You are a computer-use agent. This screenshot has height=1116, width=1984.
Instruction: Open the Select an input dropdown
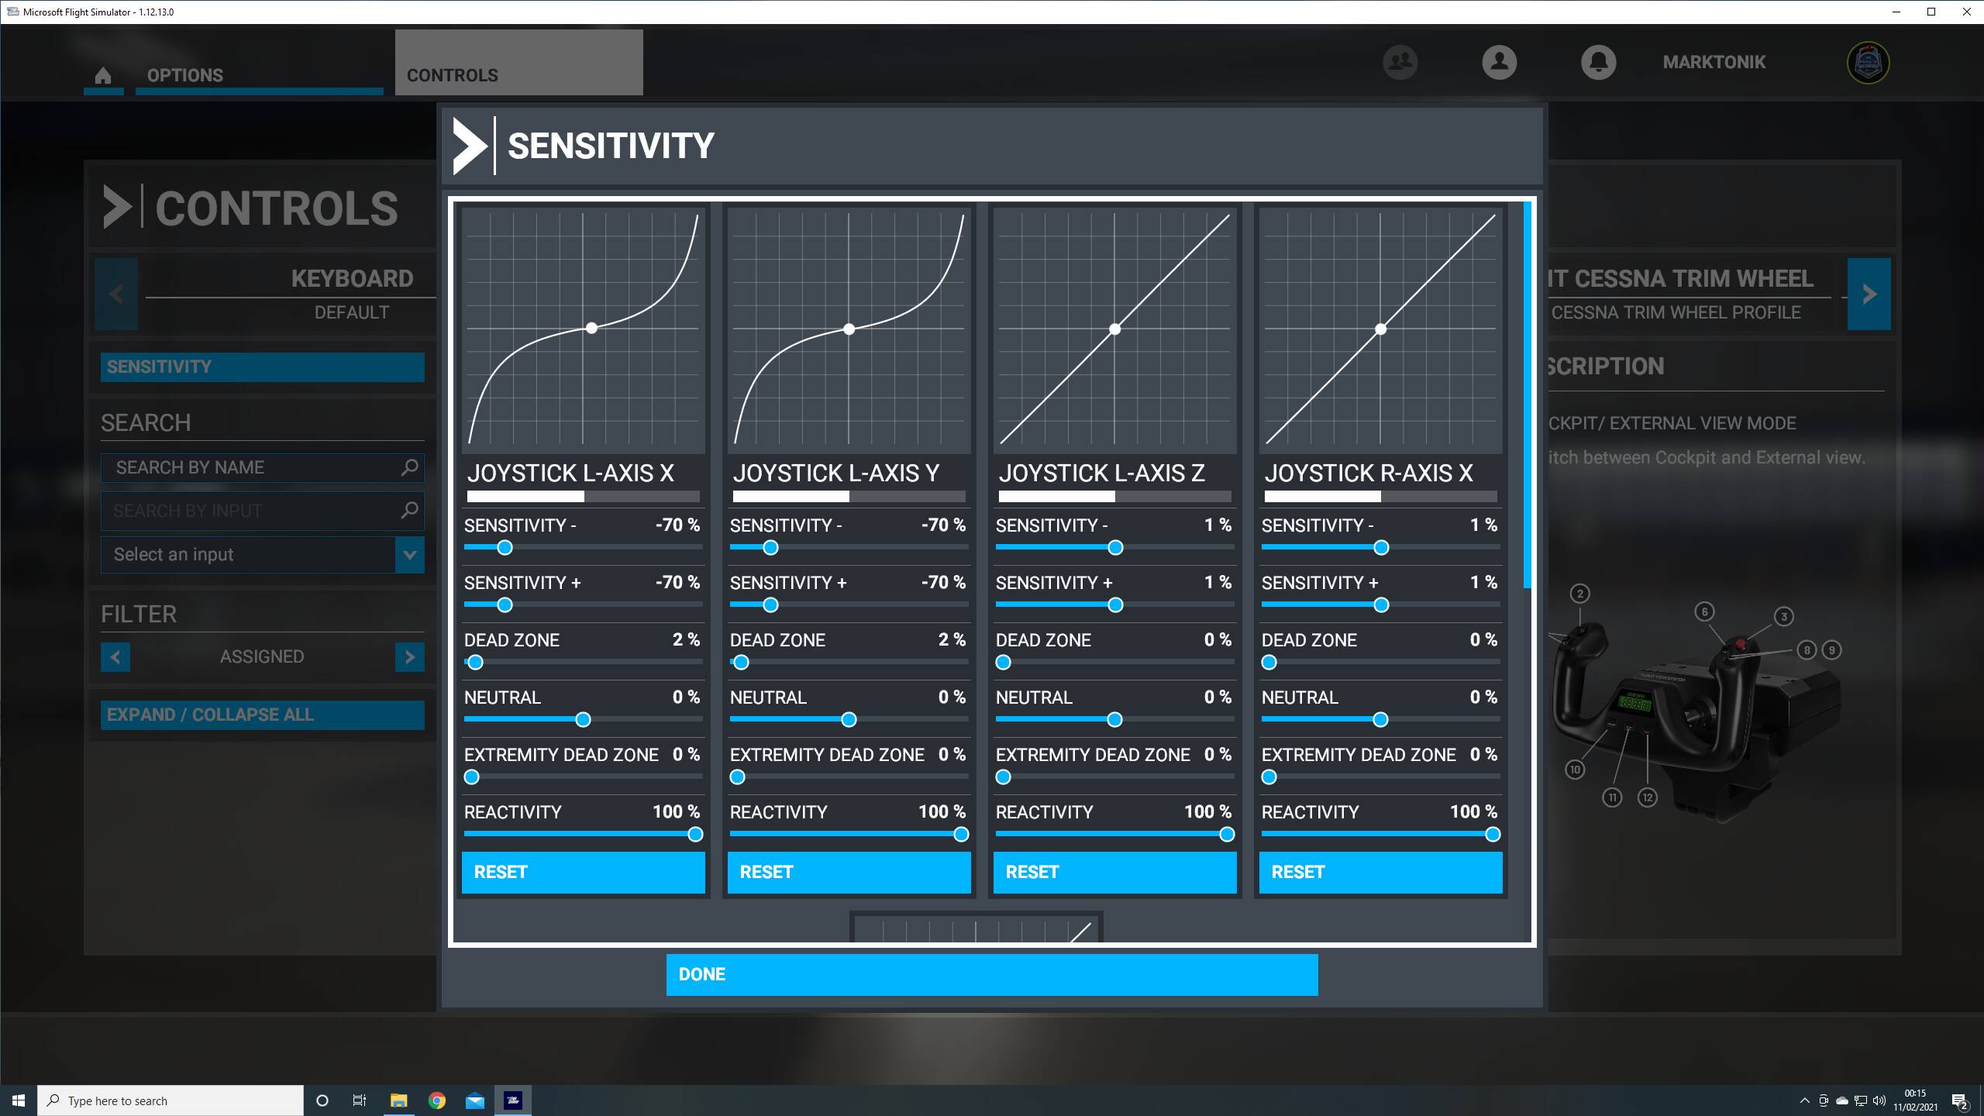[409, 555]
